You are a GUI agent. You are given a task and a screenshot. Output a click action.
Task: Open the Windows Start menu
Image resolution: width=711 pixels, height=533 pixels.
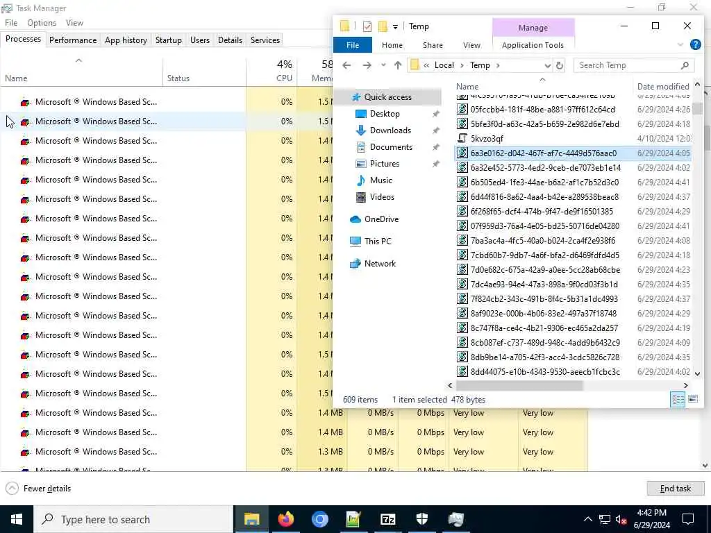tap(17, 519)
